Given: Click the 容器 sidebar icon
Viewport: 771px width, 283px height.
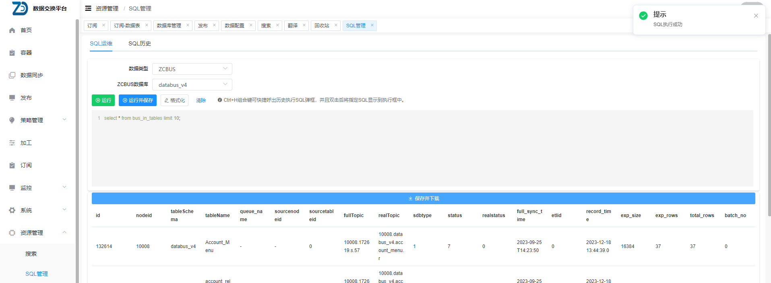Looking at the screenshot, I should [x=12, y=53].
